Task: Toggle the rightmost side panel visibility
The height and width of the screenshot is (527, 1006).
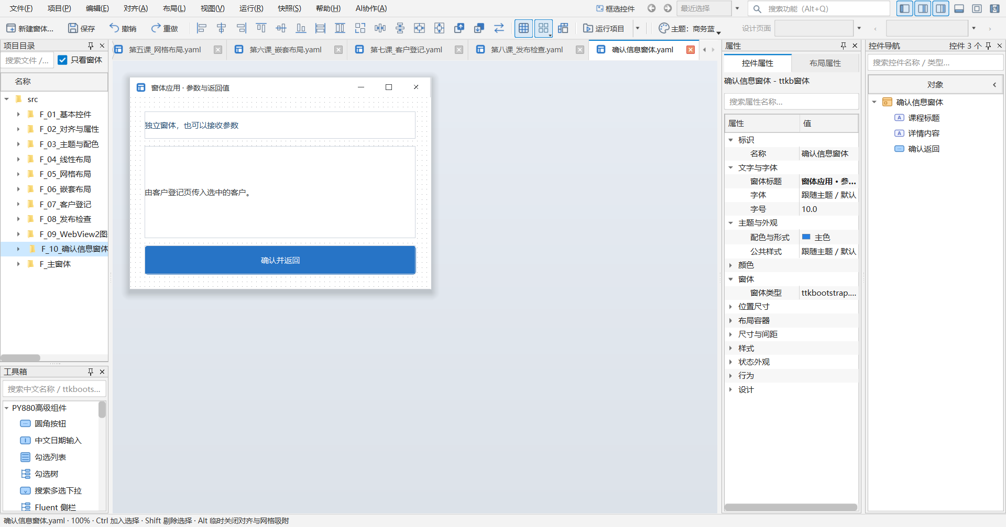Action: click(x=941, y=8)
